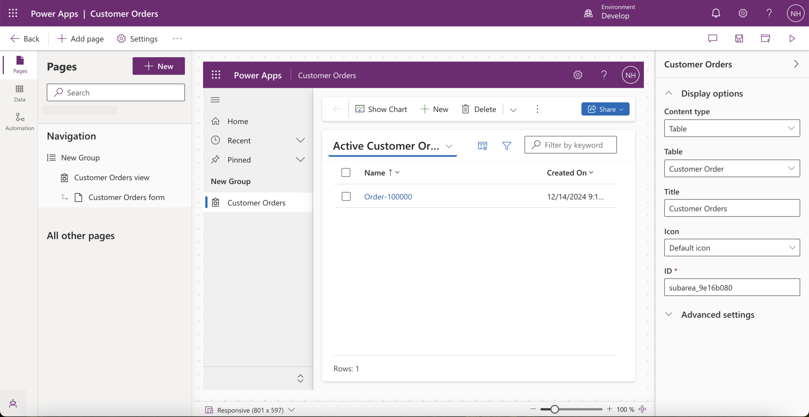Click the Save icon in the command bar

[x=739, y=38]
